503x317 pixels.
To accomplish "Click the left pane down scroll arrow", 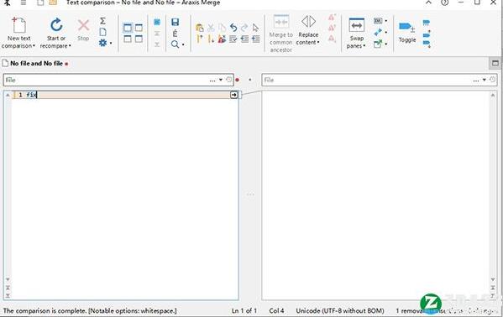I will tap(8, 279).
